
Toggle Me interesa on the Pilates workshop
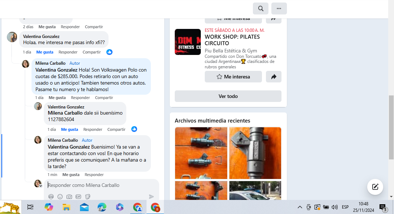click(233, 77)
